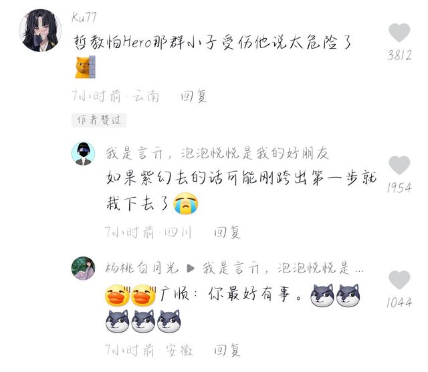Click the 3812 like count
This screenshot has width=428, height=372.
point(399,55)
